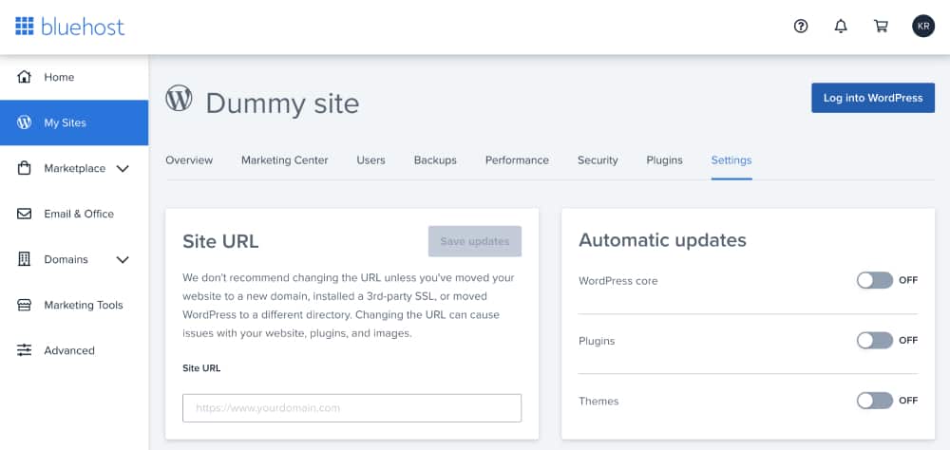
Task: Focus the Site URL input field
Action: (x=351, y=408)
